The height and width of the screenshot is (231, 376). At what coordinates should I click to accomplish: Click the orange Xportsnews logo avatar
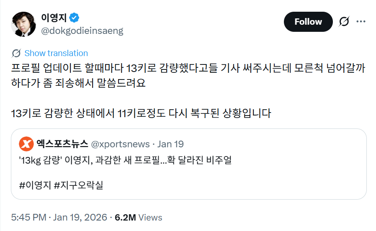tap(26, 144)
